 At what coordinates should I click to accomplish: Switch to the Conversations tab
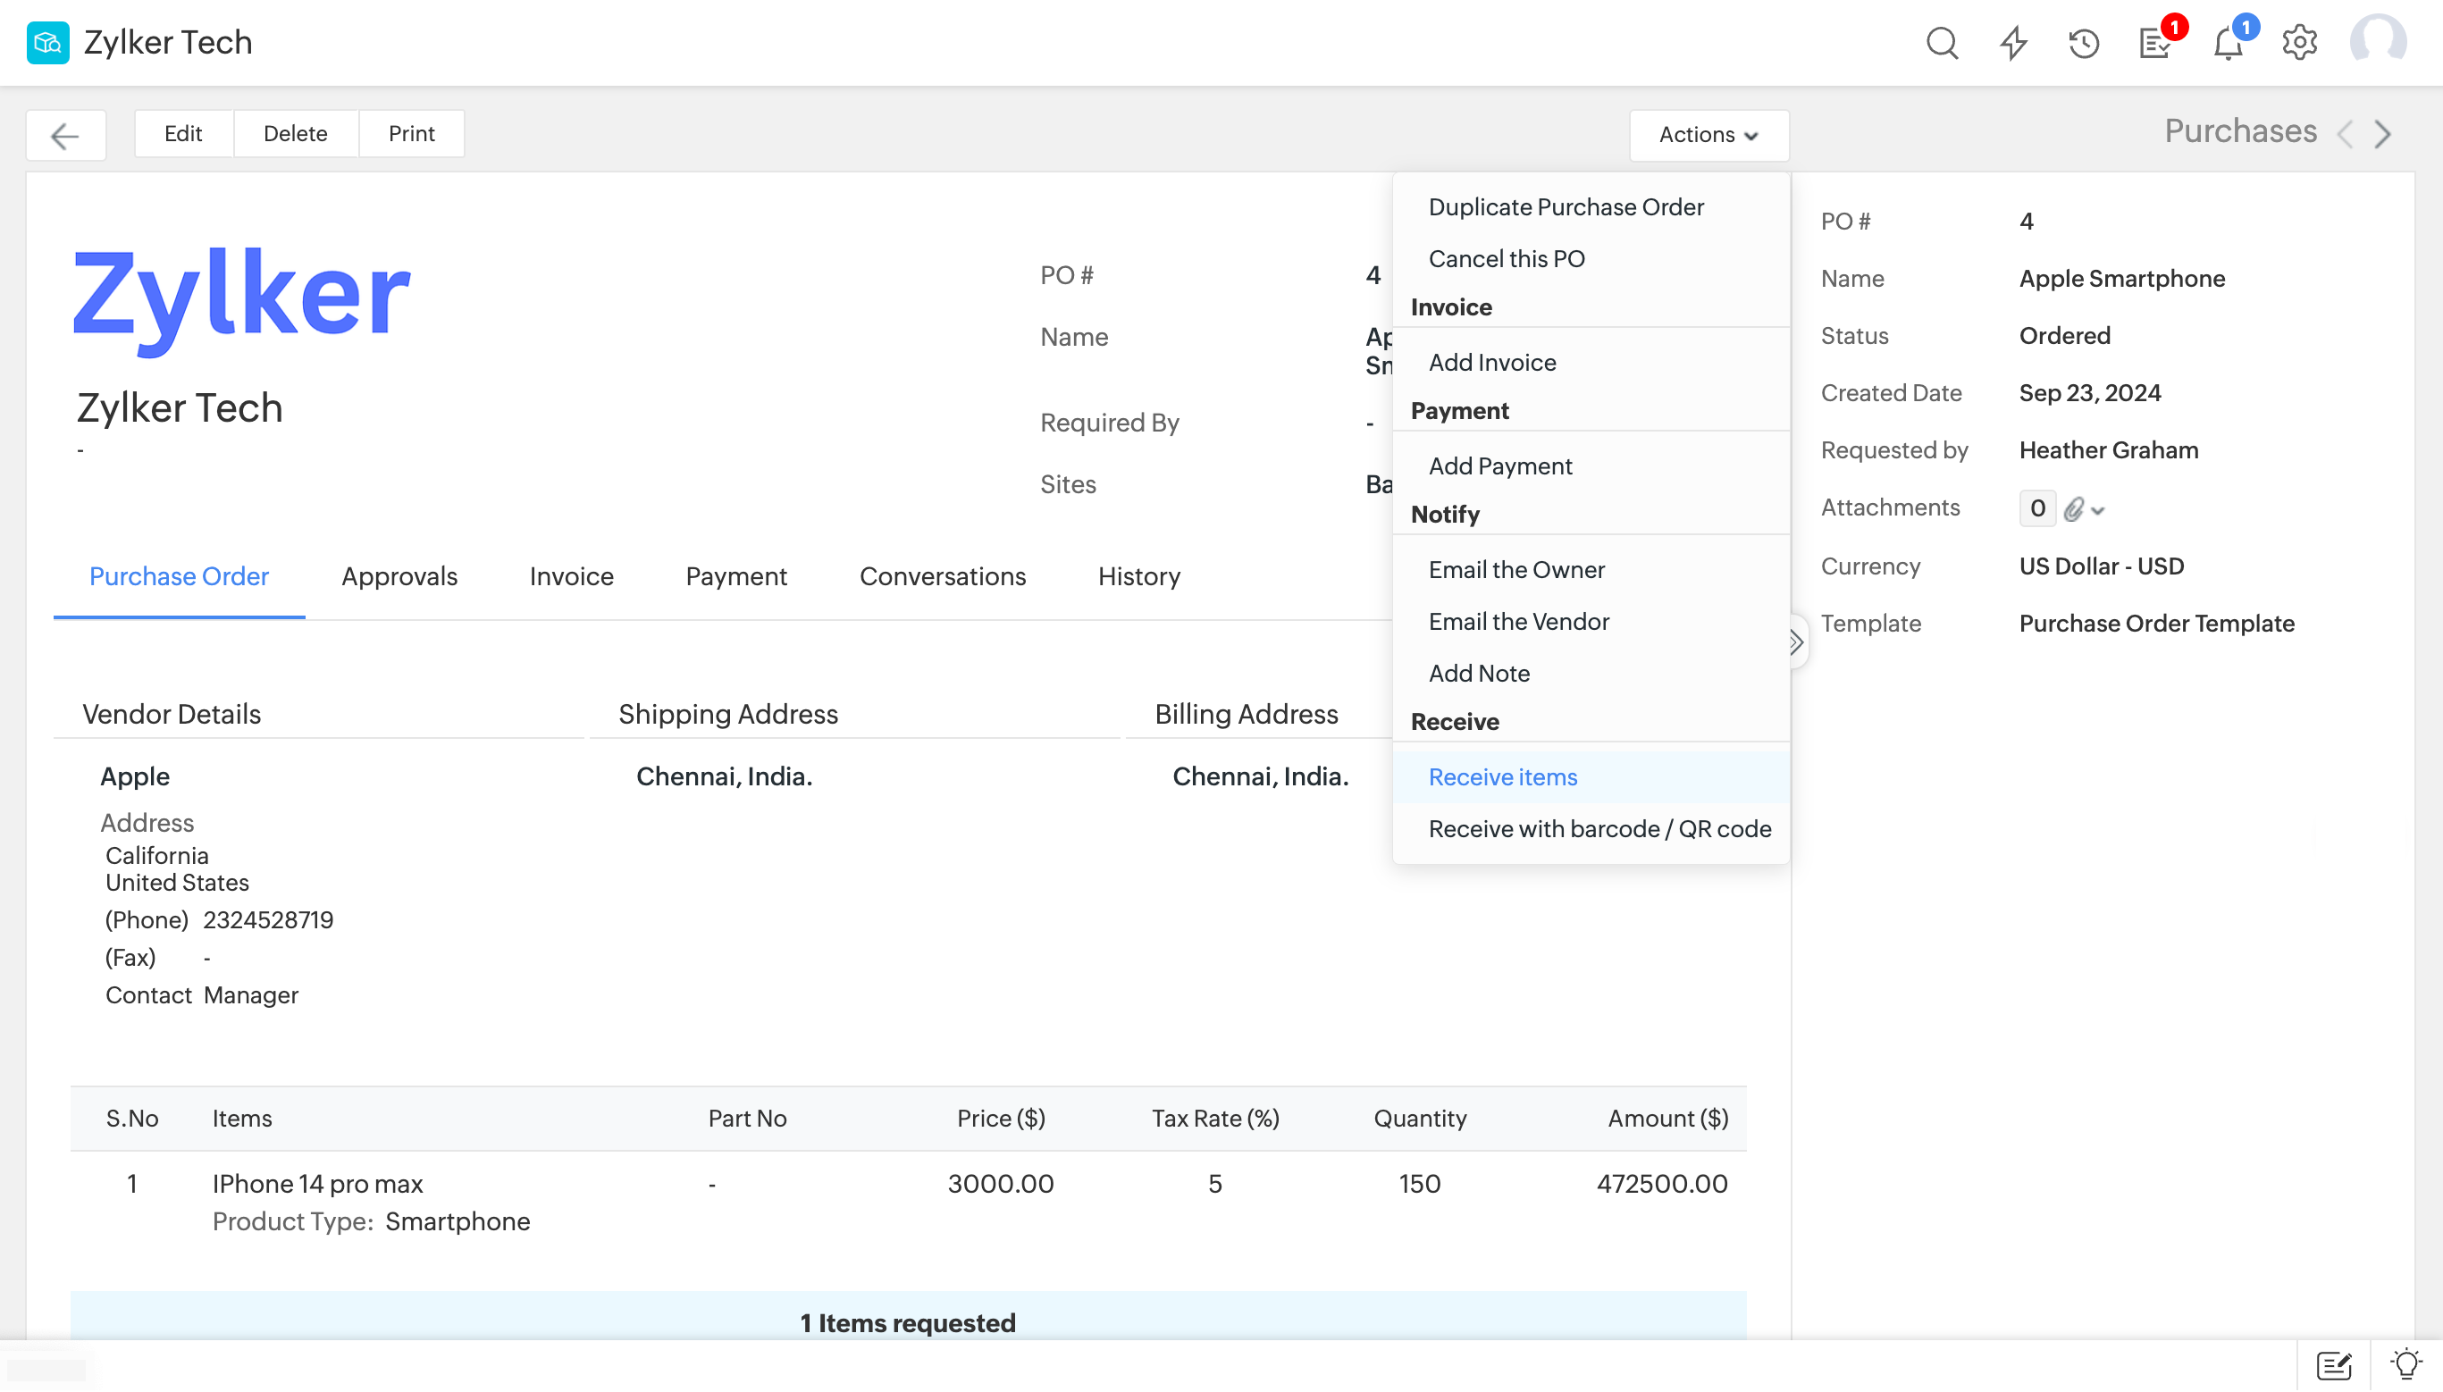(x=942, y=576)
